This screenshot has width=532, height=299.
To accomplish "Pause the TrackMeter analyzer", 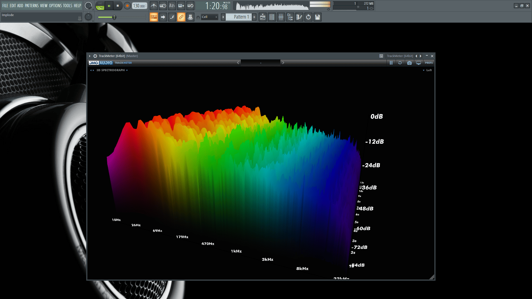I will [x=391, y=63].
